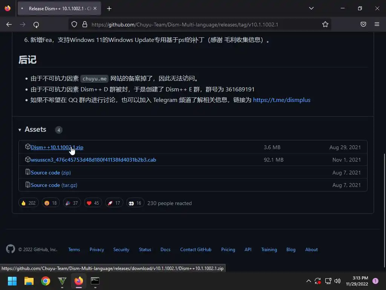Open the Windows Start menu
Screen dimensions: 386x290
pos(12,281)
